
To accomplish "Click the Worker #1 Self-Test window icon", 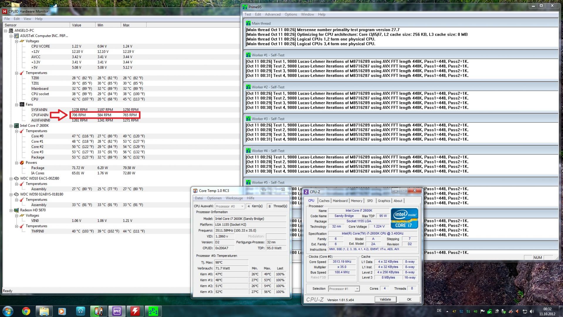I will coord(248,55).
